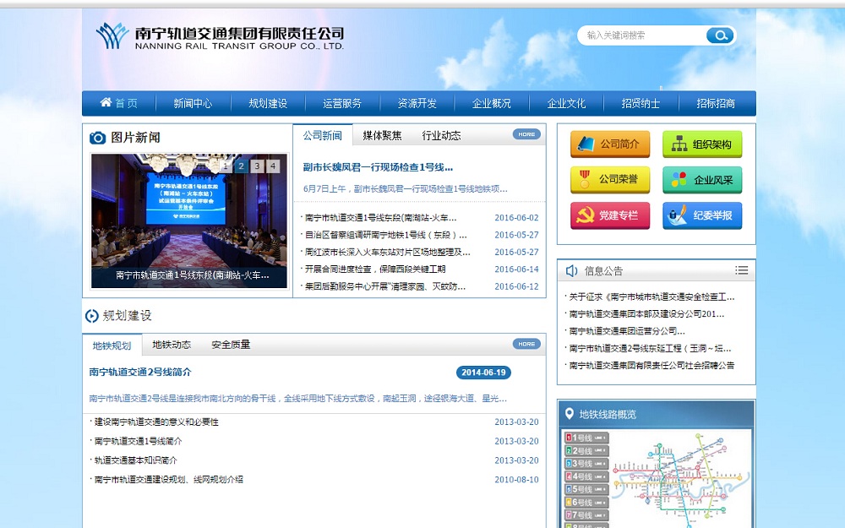Switch to 地铁动态 tab
This screenshot has height=528, width=845.
[172, 345]
